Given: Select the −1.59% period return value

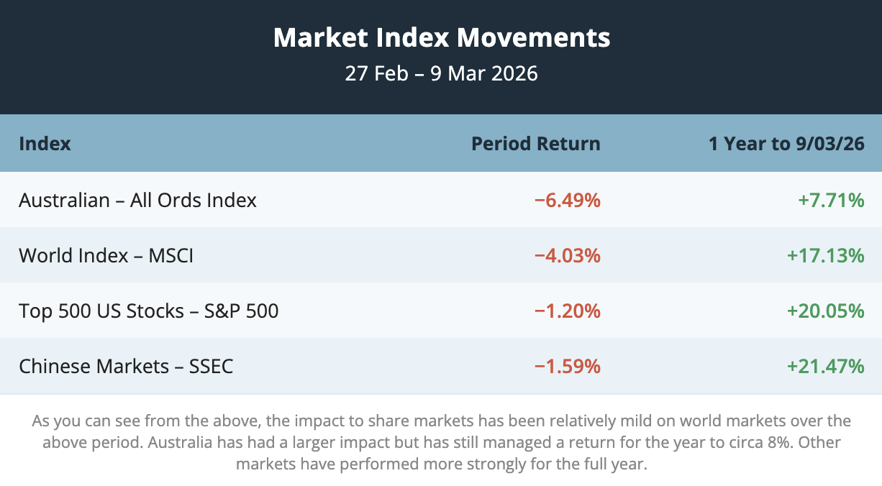Looking at the screenshot, I should (x=567, y=367).
